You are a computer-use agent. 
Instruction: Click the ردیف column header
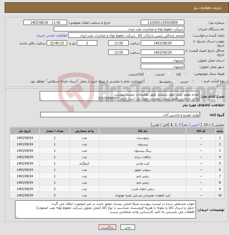(x=220, y=131)
